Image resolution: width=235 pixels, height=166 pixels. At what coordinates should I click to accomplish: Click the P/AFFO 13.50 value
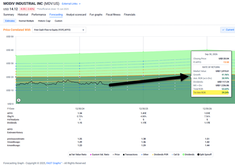click(x=226, y=62)
